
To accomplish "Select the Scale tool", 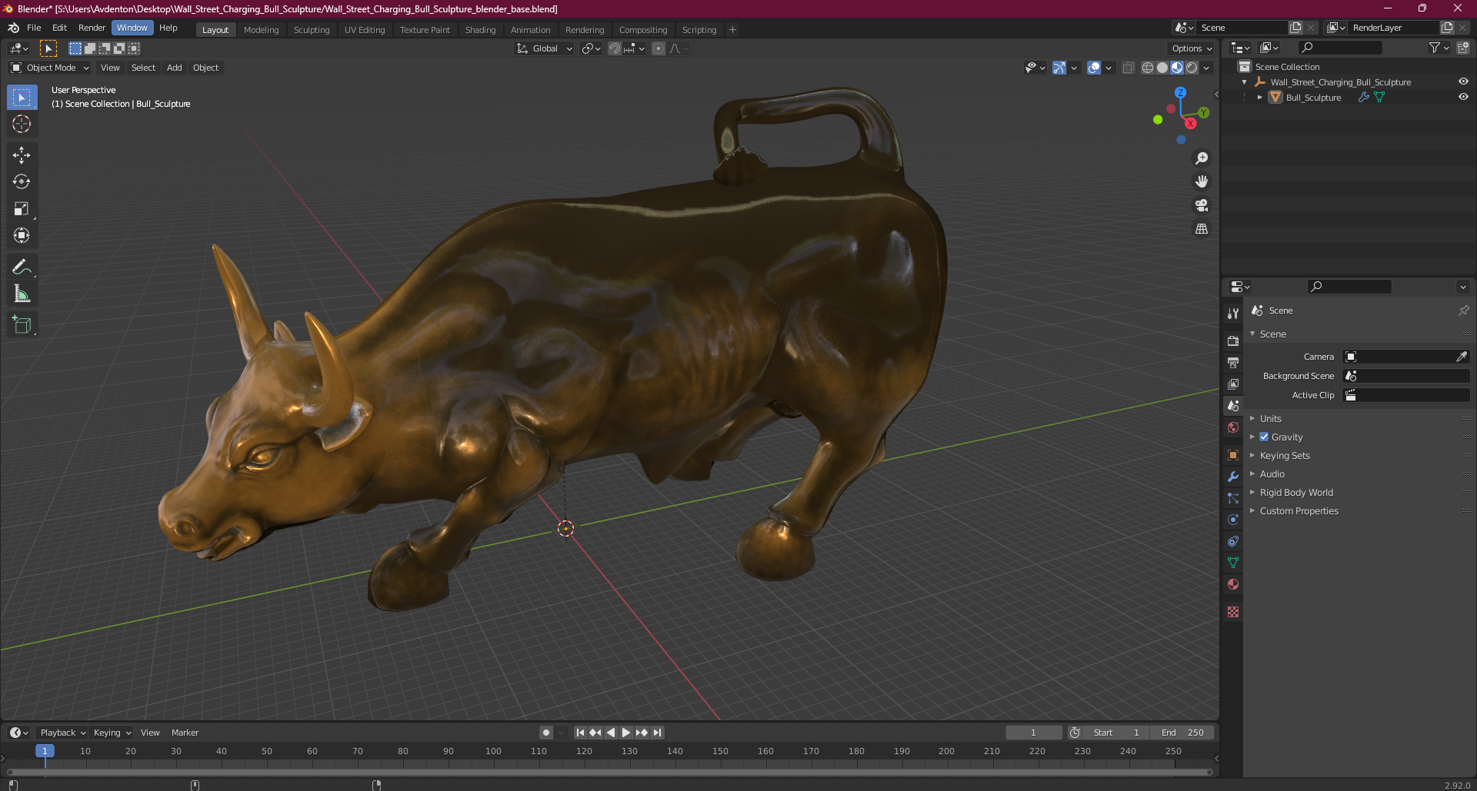I will 22,209.
